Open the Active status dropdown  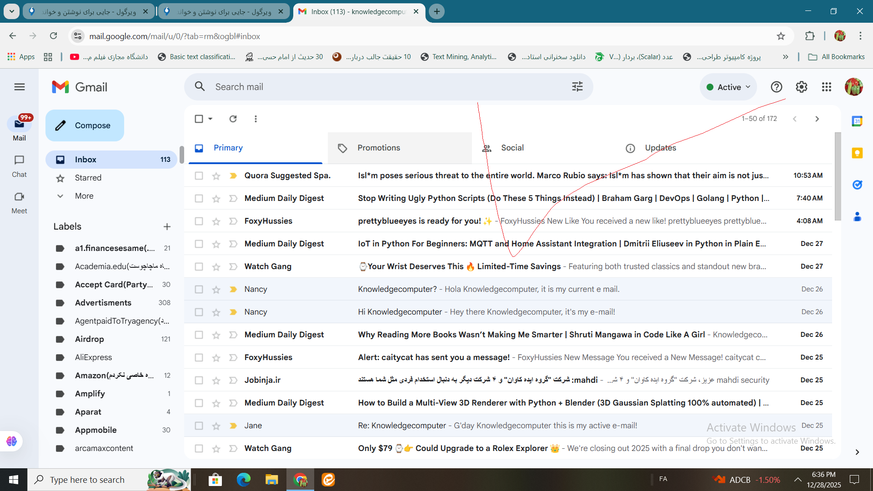pyautogui.click(x=728, y=87)
